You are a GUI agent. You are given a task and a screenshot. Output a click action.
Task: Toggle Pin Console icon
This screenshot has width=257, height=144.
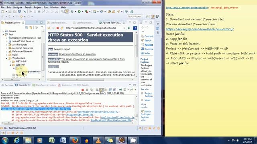[x=120, y=90]
